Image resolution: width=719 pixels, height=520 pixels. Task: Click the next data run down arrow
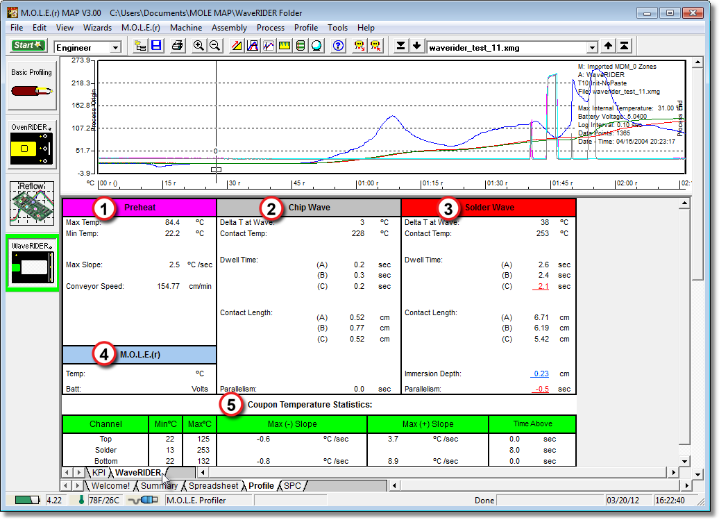click(x=417, y=46)
